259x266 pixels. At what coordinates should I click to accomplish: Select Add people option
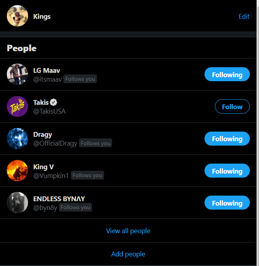128,254
